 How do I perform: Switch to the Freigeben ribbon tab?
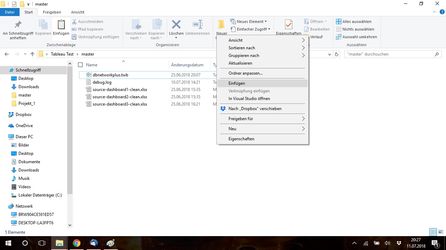[x=52, y=12]
